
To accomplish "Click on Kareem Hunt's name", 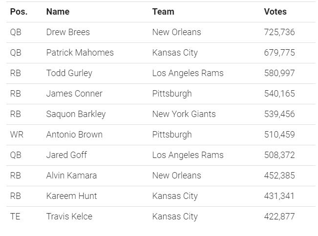I will click(x=71, y=196).
